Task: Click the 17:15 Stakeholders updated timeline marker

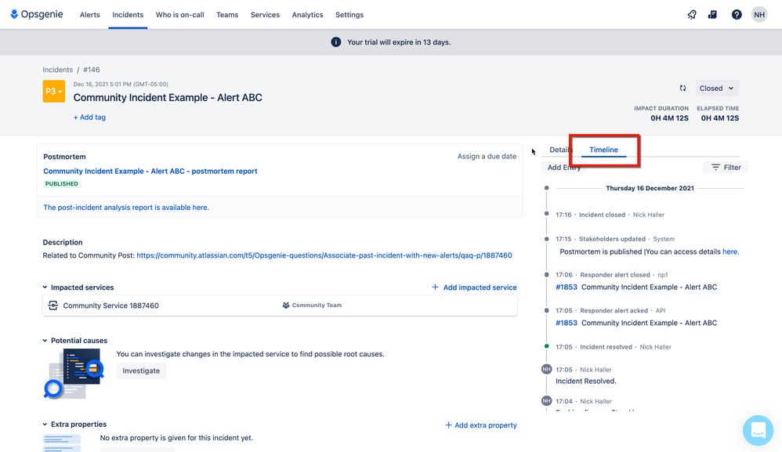Action: coord(547,239)
